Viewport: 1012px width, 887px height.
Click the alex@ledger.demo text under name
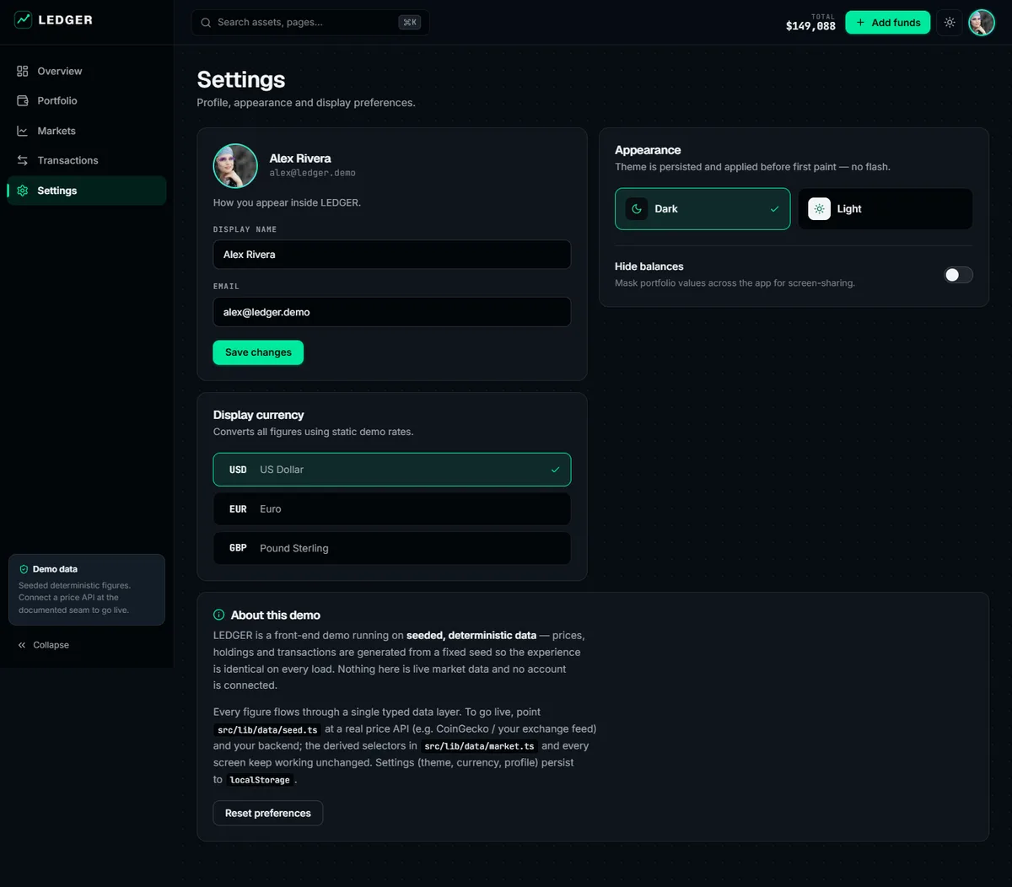click(313, 173)
